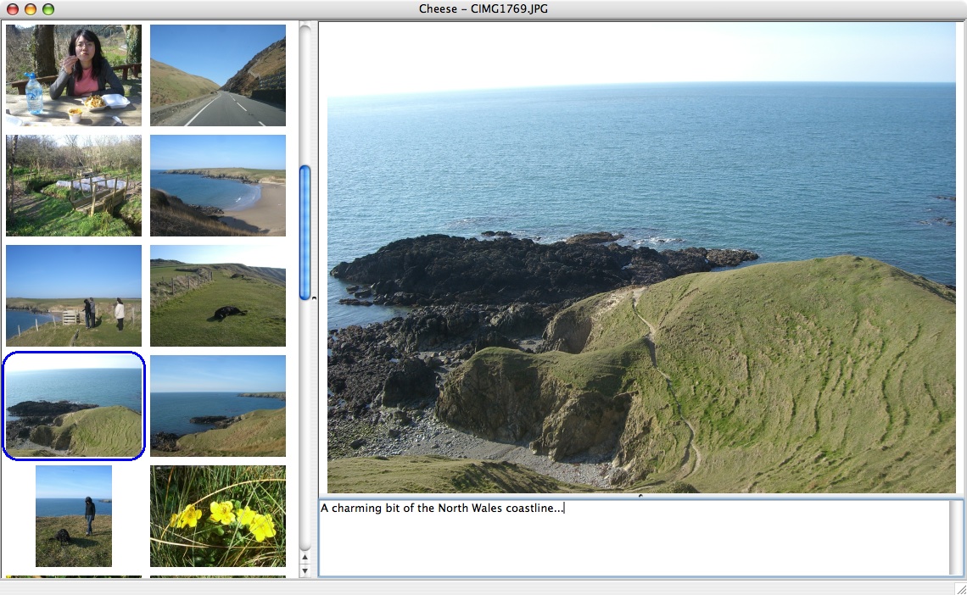
Task: Zoom the window using the green button
Action: [48, 9]
